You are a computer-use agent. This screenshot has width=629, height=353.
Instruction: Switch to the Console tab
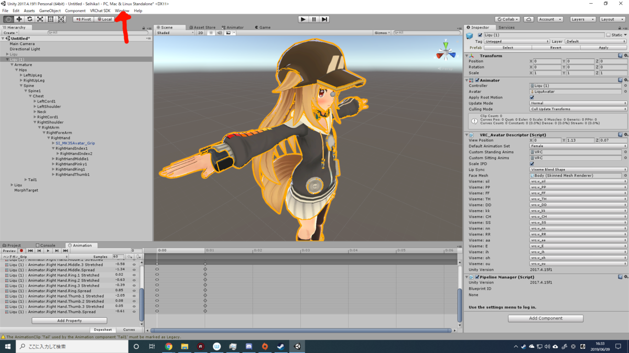tap(46, 245)
